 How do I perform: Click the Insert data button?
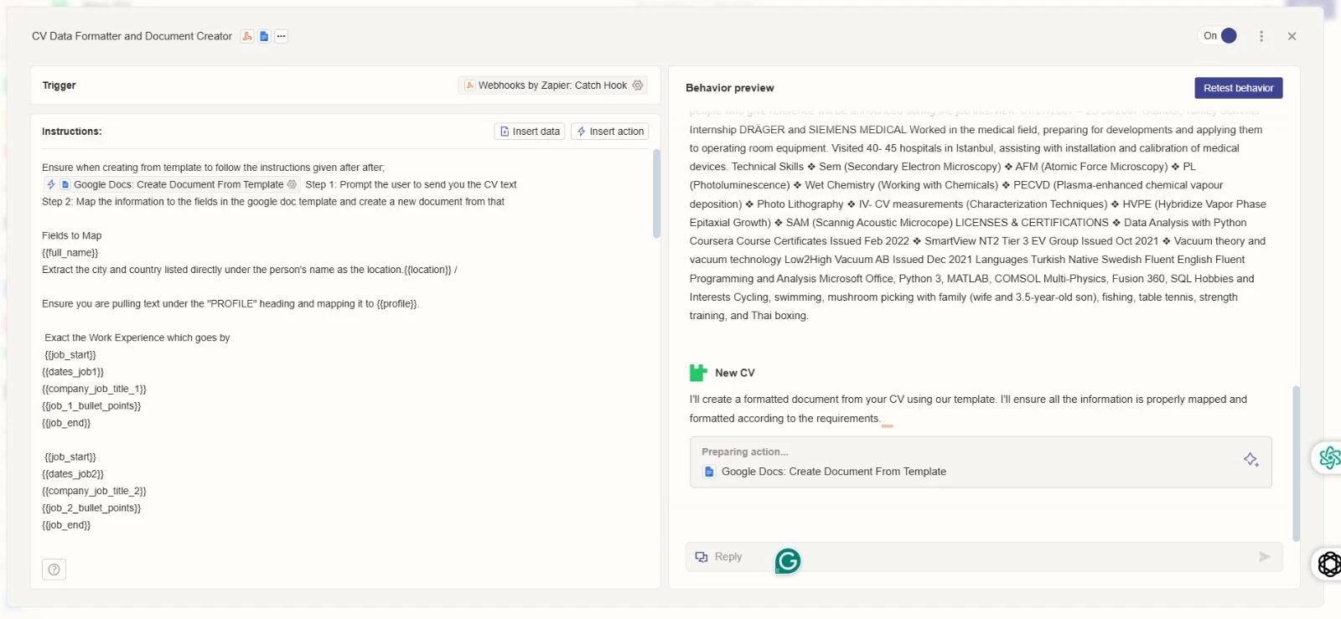coord(530,132)
